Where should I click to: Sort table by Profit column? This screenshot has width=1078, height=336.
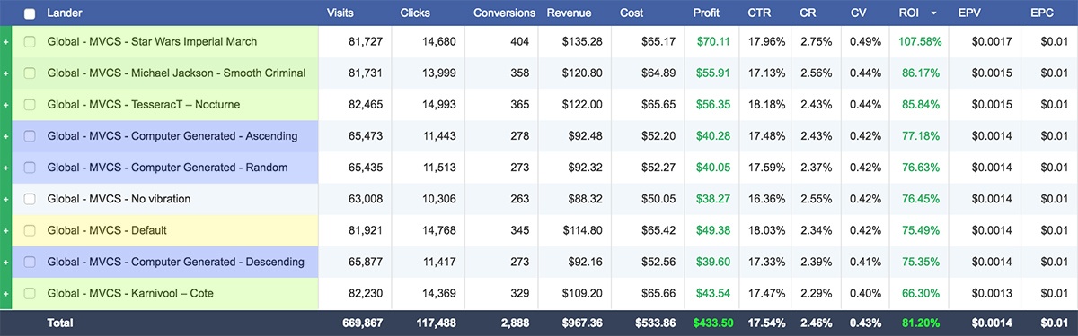pos(706,13)
